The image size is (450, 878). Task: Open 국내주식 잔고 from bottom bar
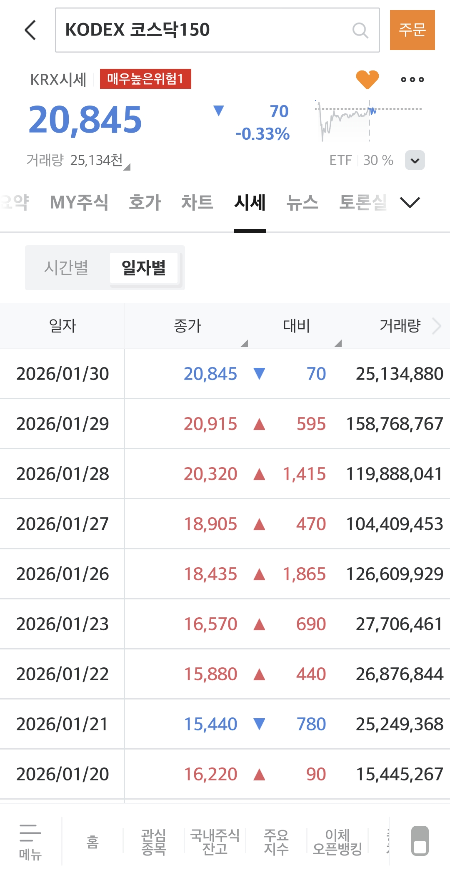(215, 842)
